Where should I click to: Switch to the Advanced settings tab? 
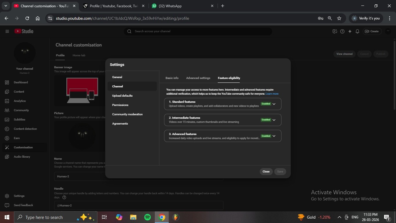[x=198, y=78]
